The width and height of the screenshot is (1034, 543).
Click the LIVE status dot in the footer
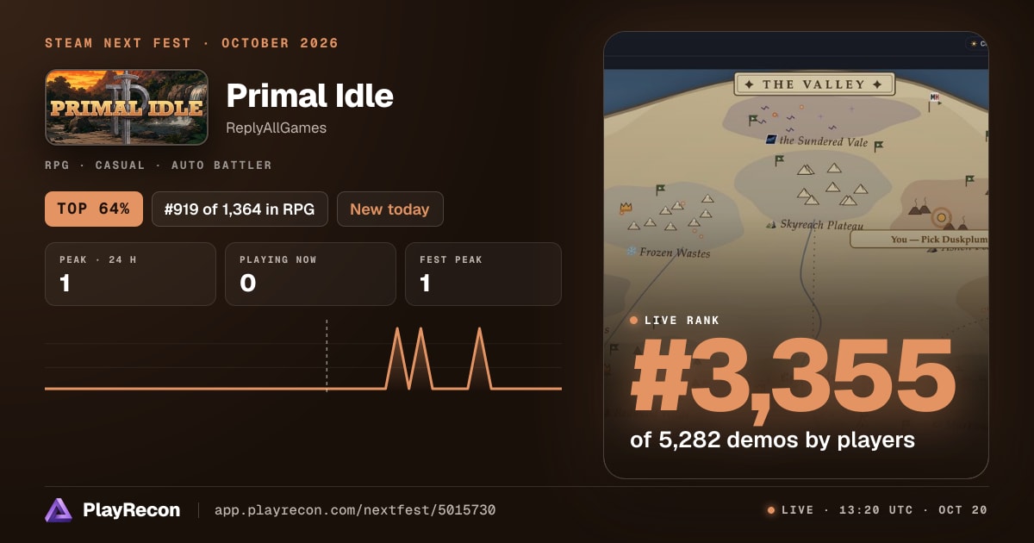pos(771,510)
